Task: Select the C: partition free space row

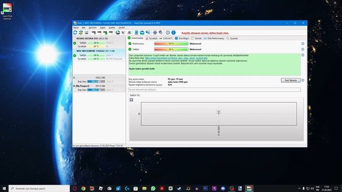Action: (99, 79)
